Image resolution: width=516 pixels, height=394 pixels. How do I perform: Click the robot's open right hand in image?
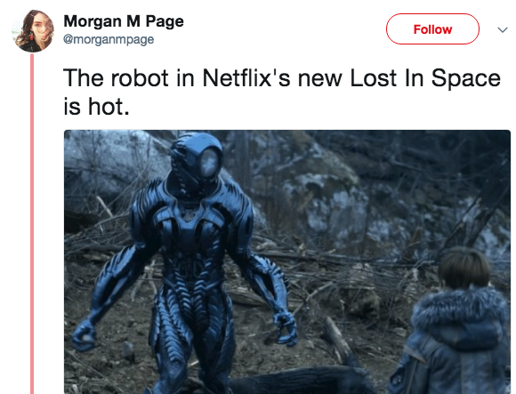tap(285, 327)
